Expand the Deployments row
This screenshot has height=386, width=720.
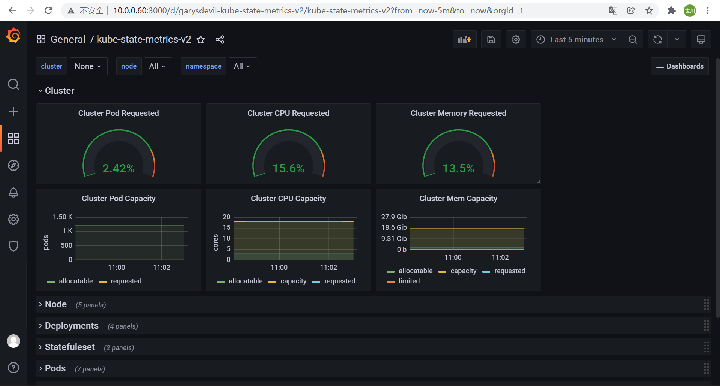pos(69,326)
